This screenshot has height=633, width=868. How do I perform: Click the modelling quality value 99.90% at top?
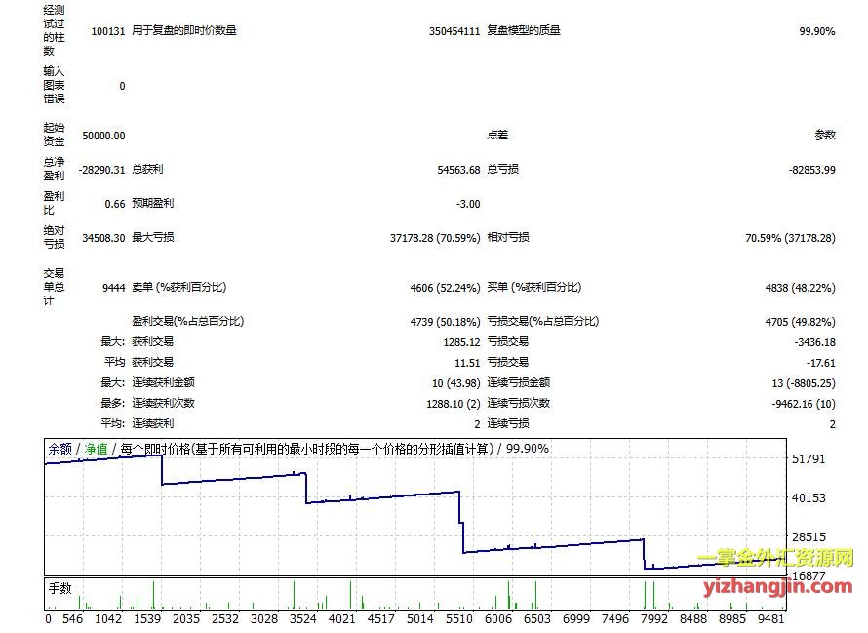pyautogui.click(x=816, y=31)
